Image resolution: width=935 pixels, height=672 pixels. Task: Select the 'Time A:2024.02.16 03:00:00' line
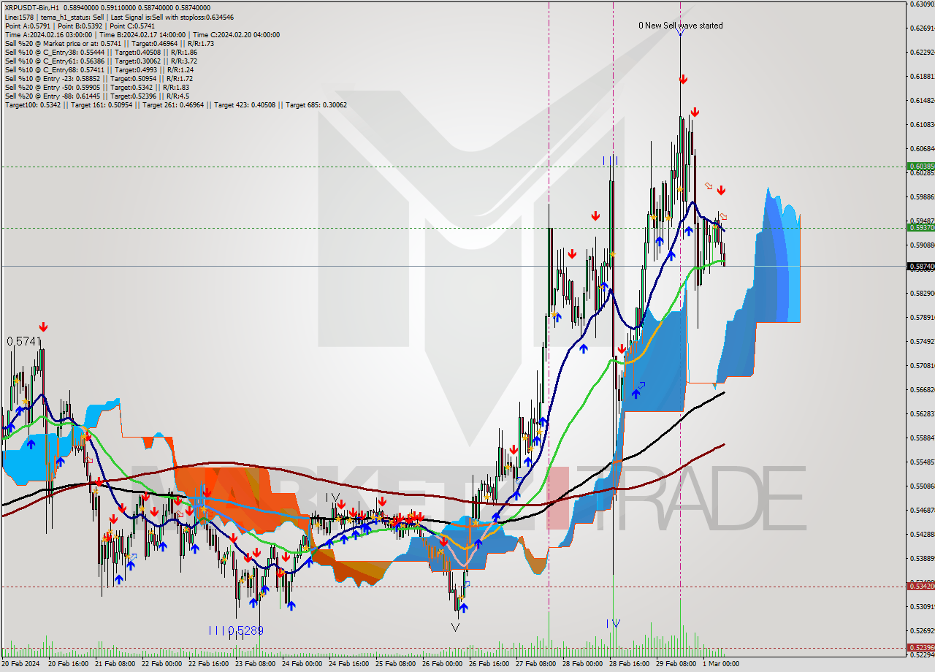(x=142, y=34)
